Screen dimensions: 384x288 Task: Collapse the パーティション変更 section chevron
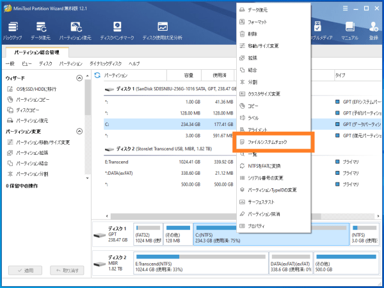point(79,131)
